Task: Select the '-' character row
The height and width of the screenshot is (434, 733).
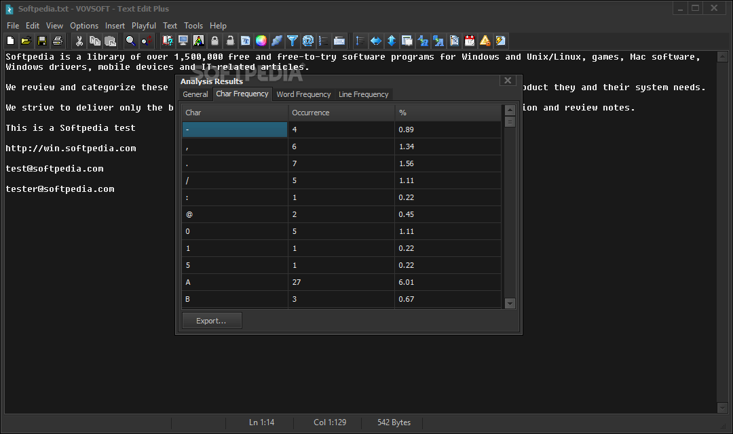Action: (x=341, y=130)
